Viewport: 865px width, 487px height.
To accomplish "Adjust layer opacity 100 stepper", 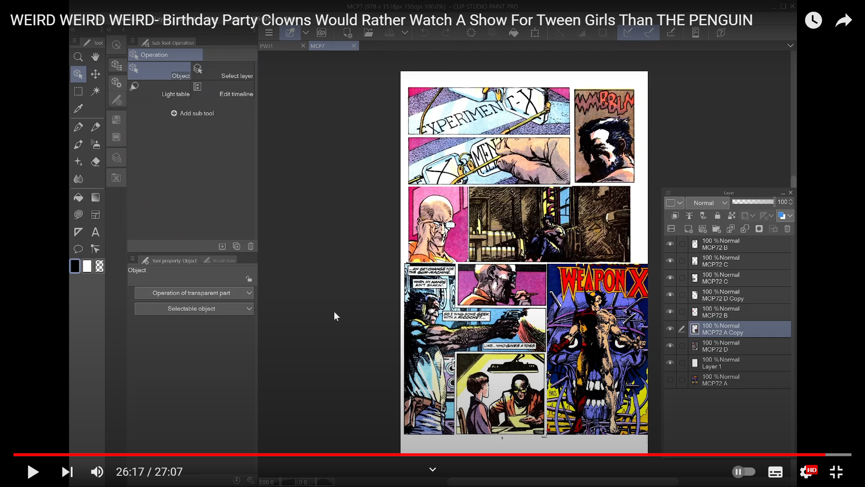I will tap(791, 202).
